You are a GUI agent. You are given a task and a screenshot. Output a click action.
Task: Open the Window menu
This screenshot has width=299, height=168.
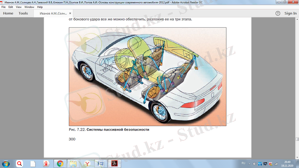[29, 7]
